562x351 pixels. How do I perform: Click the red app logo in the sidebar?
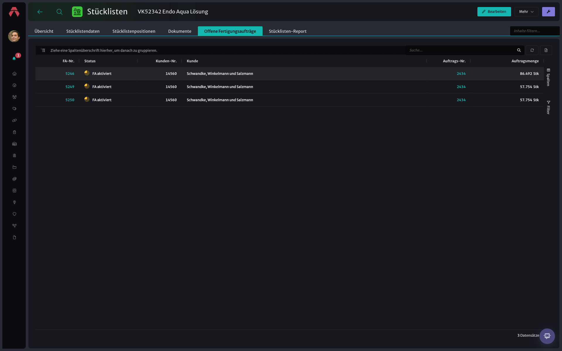tap(14, 12)
